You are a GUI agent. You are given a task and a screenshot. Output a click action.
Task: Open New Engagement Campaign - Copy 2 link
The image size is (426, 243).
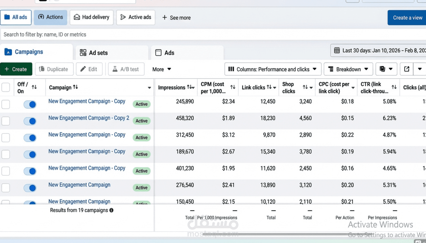click(89, 118)
